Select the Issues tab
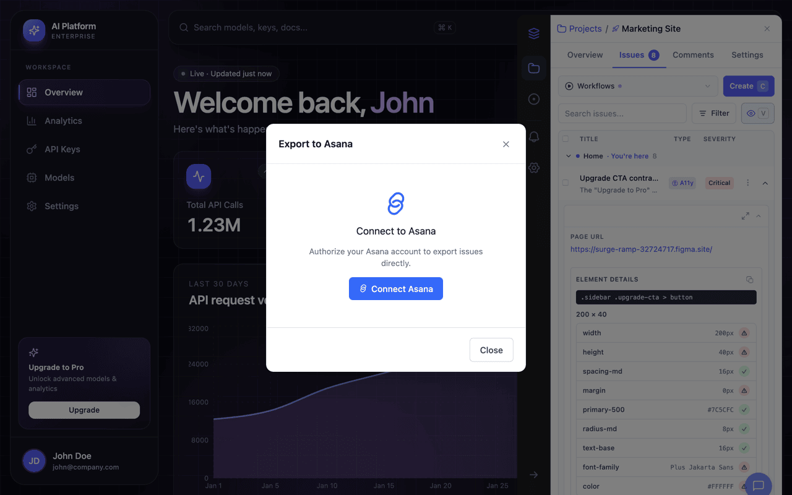The height and width of the screenshot is (495, 792). coord(639,55)
